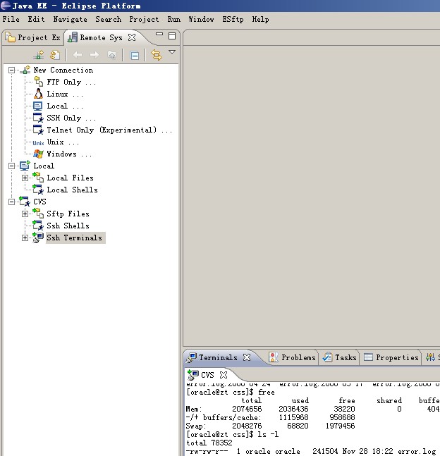Switch to the Terminals tab
The width and height of the screenshot is (440, 456).
tap(219, 357)
